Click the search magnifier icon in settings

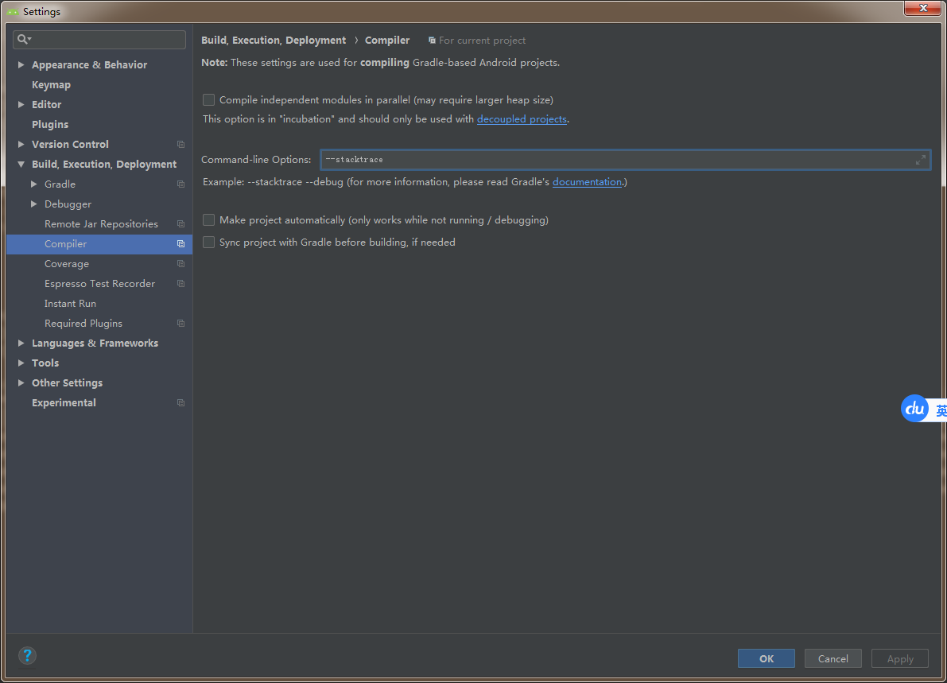coord(24,39)
